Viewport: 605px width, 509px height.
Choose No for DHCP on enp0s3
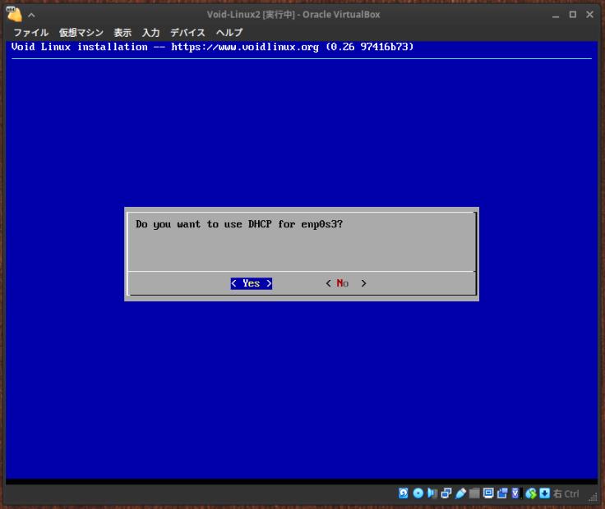(x=346, y=283)
